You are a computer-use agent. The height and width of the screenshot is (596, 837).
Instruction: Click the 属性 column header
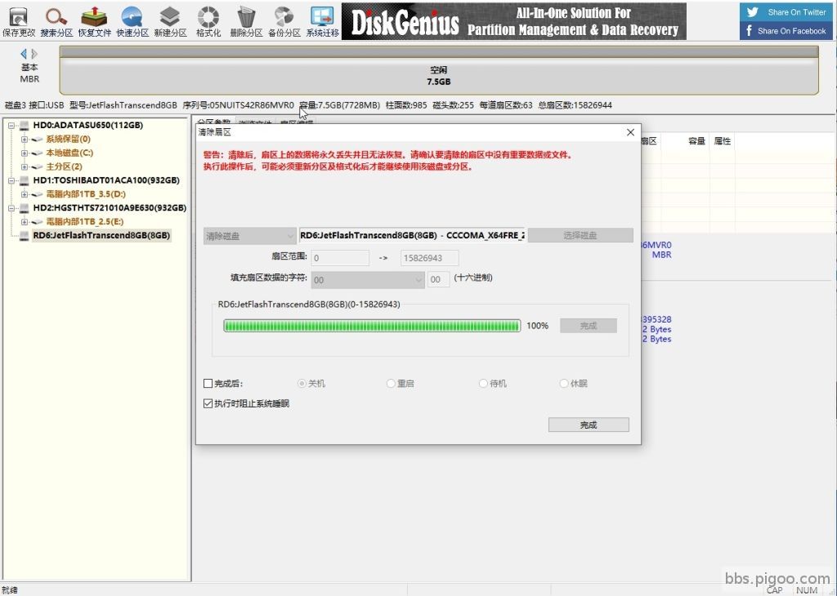click(723, 141)
